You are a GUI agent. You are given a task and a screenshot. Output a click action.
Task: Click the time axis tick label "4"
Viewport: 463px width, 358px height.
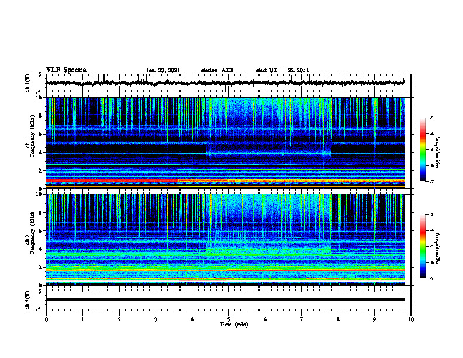point(192,319)
